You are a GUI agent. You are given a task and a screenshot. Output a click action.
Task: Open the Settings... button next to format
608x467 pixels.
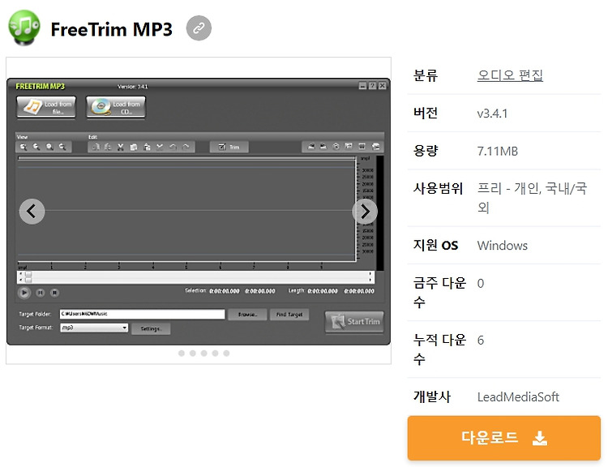coord(151,328)
